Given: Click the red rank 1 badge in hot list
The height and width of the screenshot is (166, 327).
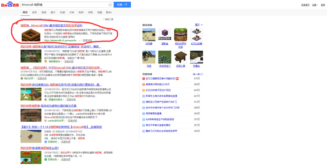Looking at the screenshot, I should (x=144, y=79).
